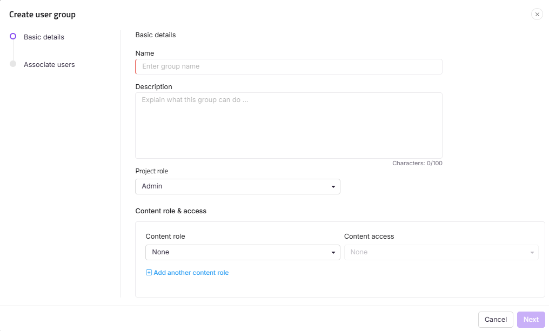The height and width of the screenshot is (331, 549).
Task: Click the character counter below Description
Action: click(417, 163)
